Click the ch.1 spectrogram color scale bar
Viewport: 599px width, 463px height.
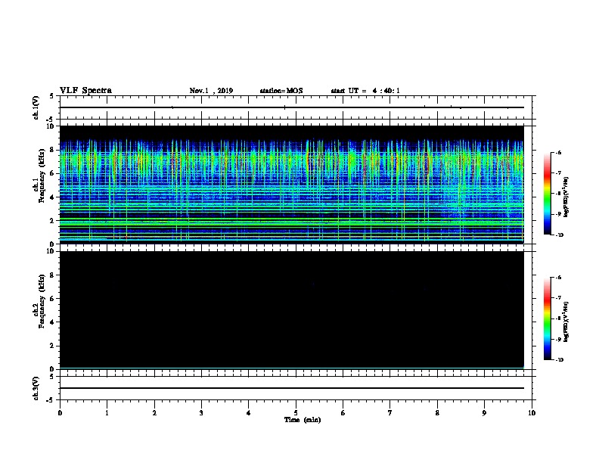click(x=548, y=194)
